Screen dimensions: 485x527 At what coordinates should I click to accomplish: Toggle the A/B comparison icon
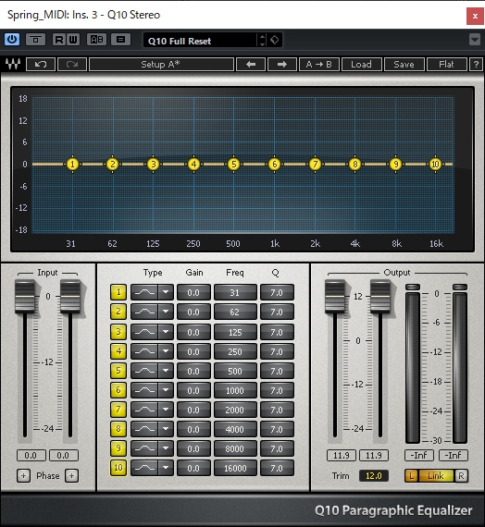[96, 40]
